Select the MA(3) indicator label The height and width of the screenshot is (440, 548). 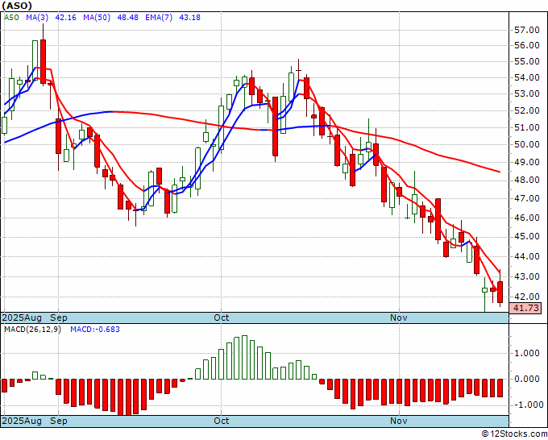(37, 17)
